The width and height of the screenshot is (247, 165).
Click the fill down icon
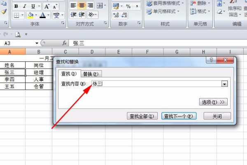[219, 3]
